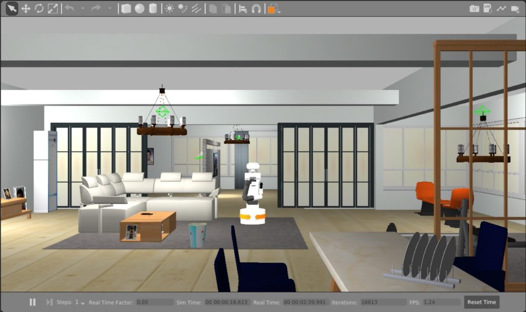Click the Iterations value field
Viewport: 526px width, 312px height.
[383, 302]
